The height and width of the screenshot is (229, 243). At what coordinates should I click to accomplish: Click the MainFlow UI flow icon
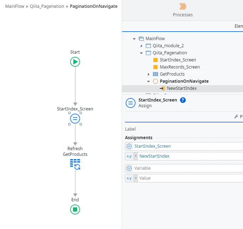[x=141, y=39]
